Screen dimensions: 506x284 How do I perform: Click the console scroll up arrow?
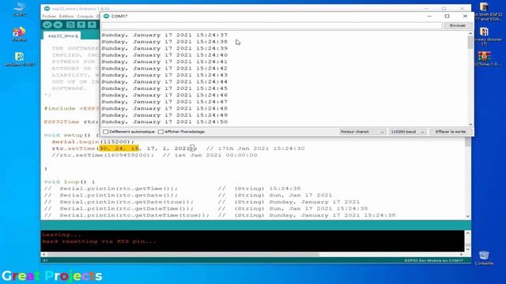coord(467,233)
